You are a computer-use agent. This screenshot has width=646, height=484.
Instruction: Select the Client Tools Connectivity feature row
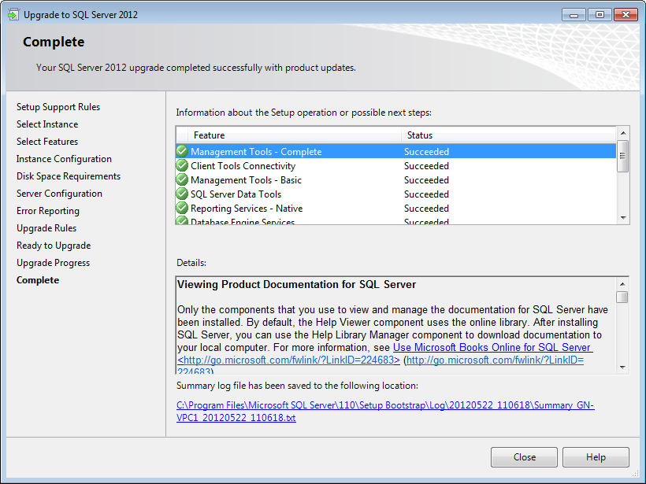pos(396,166)
